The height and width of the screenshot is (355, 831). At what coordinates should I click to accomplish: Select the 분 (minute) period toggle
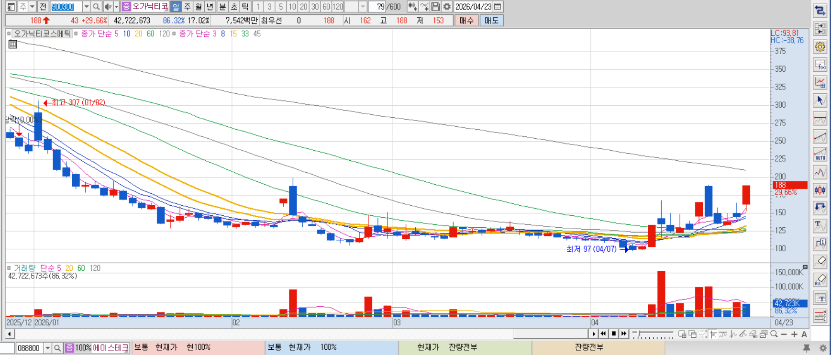[222, 7]
